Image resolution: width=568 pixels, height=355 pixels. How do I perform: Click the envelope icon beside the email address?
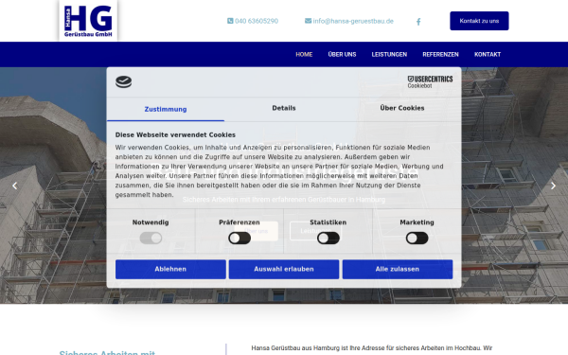[x=308, y=21]
